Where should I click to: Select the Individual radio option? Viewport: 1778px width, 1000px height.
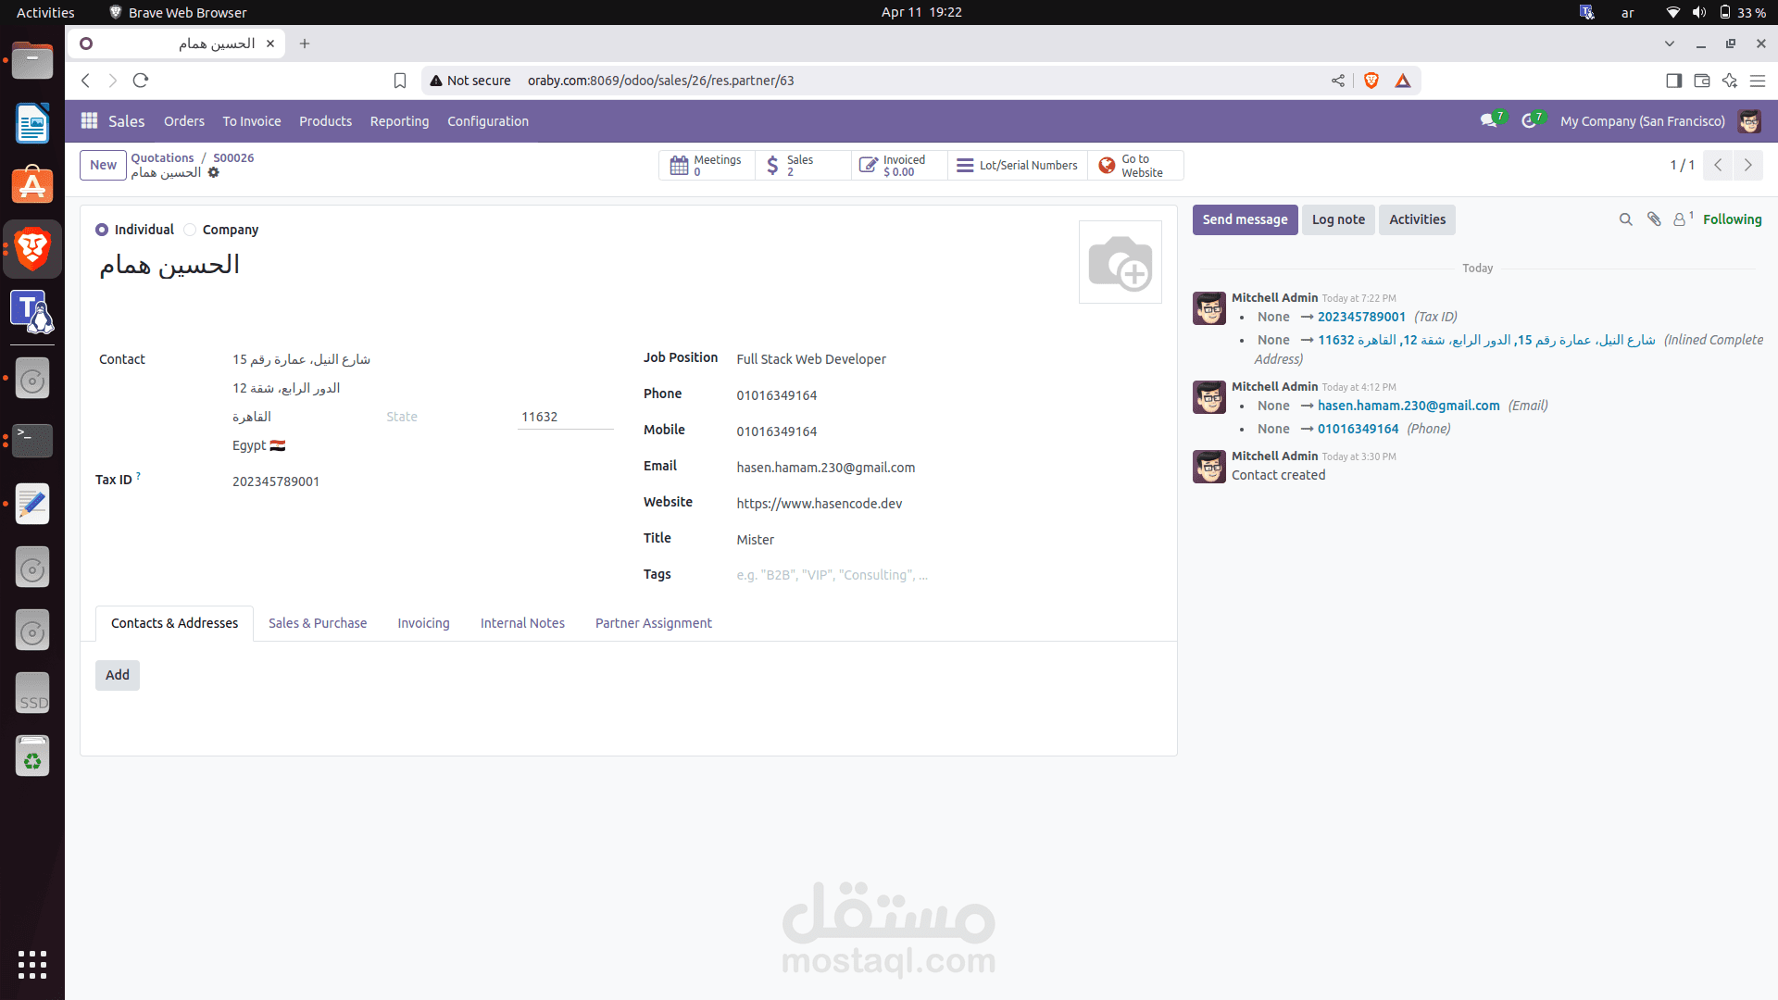click(102, 230)
